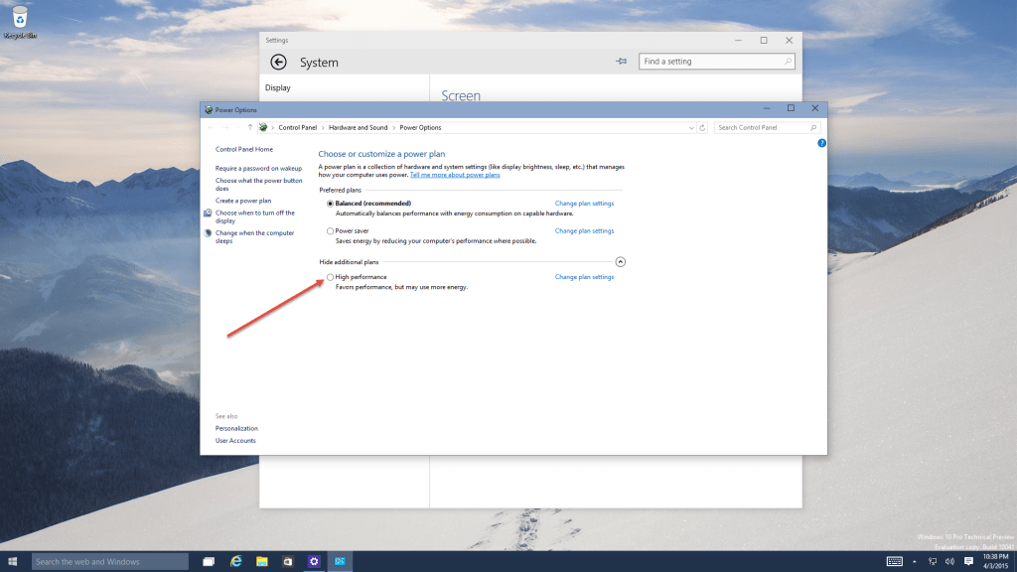Collapse the Hide additional plans section

tap(621, 261)
